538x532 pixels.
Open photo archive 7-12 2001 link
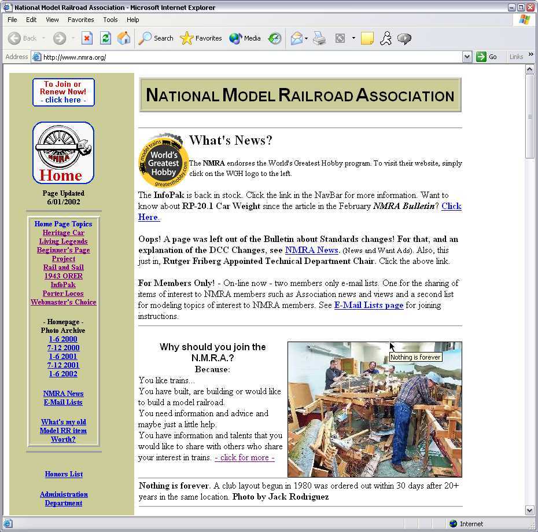63,365
